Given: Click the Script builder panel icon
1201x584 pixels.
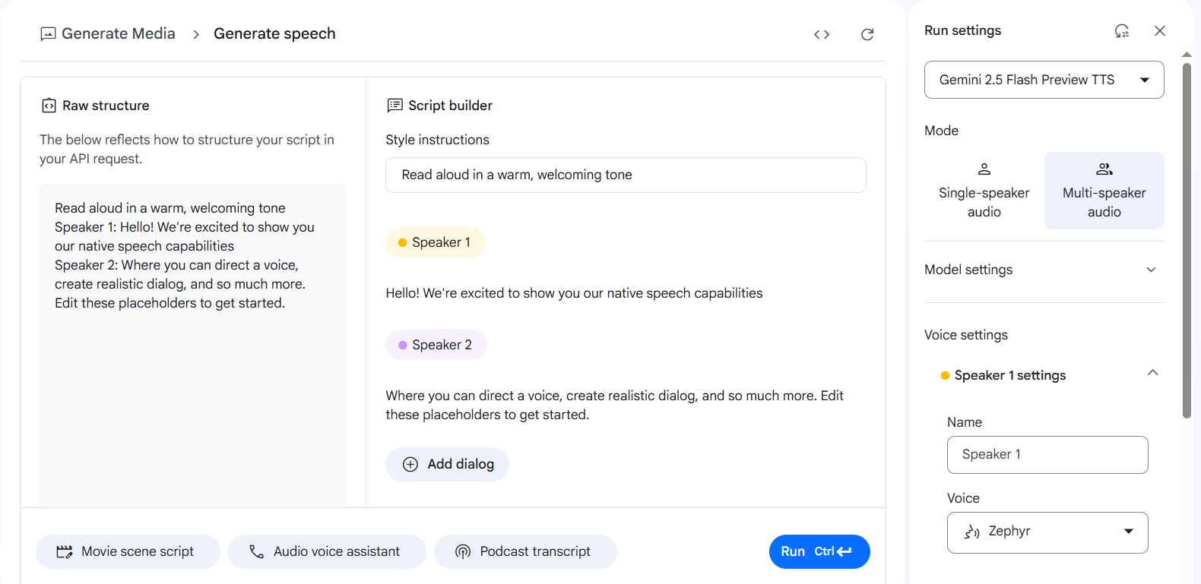Looking at the screenshot, I should point(395,106).
